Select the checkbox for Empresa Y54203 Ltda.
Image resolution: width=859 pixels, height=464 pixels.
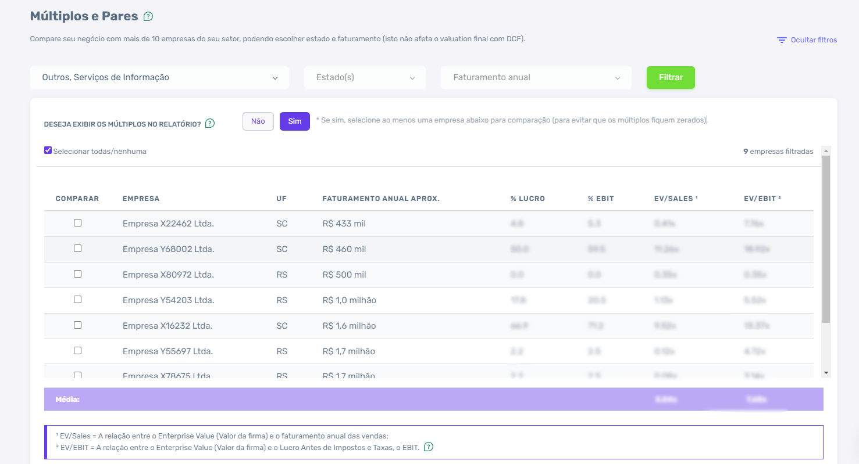coord(77,300)
